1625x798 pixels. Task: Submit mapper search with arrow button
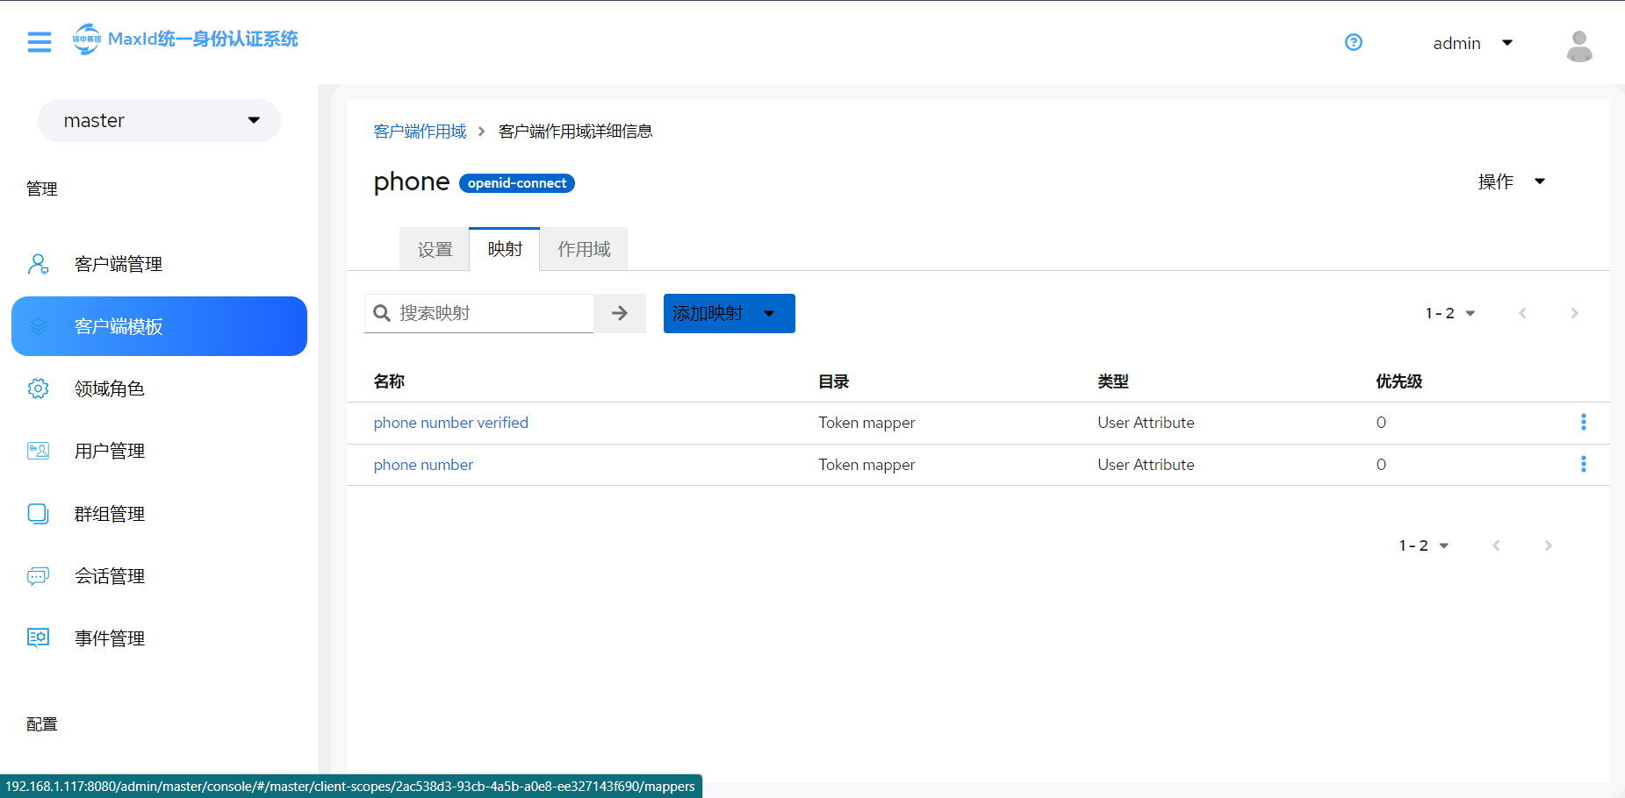pyautogui.click(x=620, y=313)
